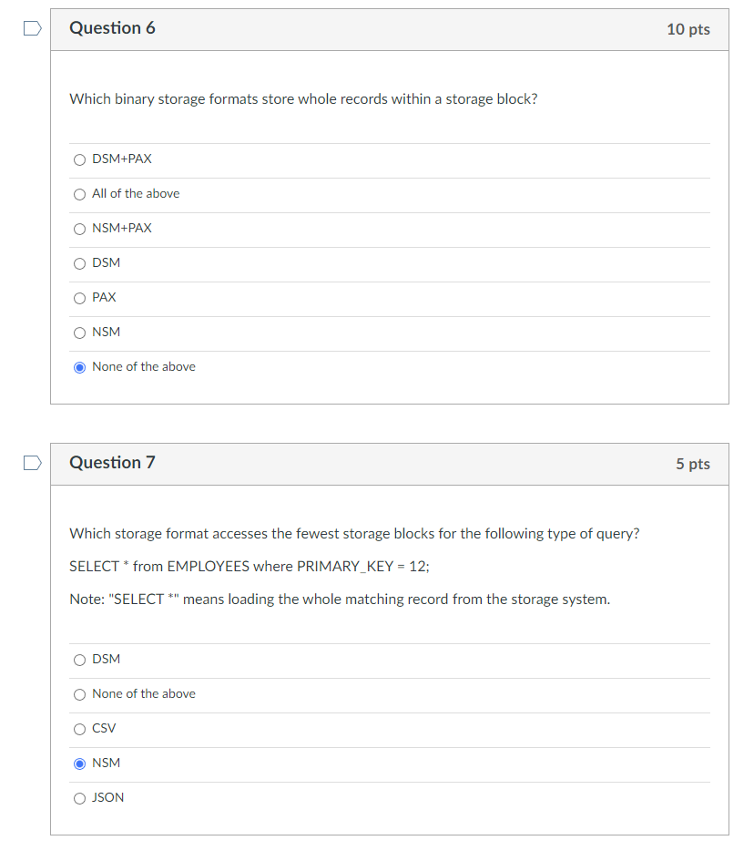Screen dimensions: 754x861
Task: Click the 5 pts label on Question 7
Action: [693, 464]
